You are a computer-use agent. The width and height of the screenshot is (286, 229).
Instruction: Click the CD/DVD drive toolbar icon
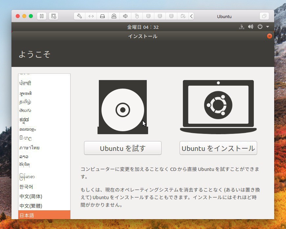pos(114,16)
